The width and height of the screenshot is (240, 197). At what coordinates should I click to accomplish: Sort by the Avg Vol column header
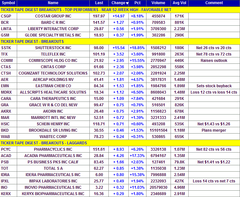pyautogui.click(x=179, y=3)
